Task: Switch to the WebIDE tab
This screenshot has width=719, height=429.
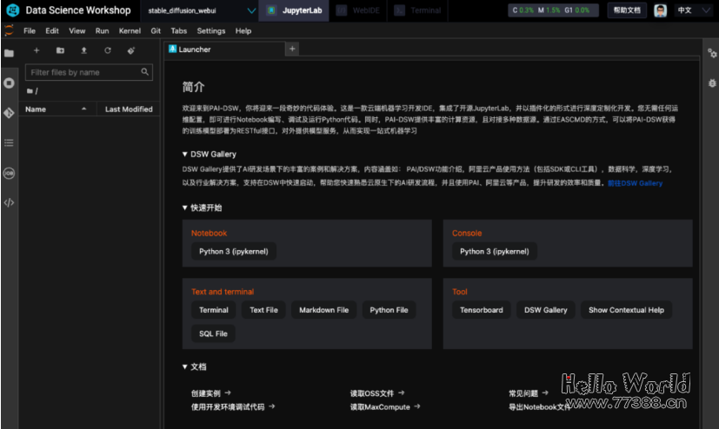Action: click(357, 10)
